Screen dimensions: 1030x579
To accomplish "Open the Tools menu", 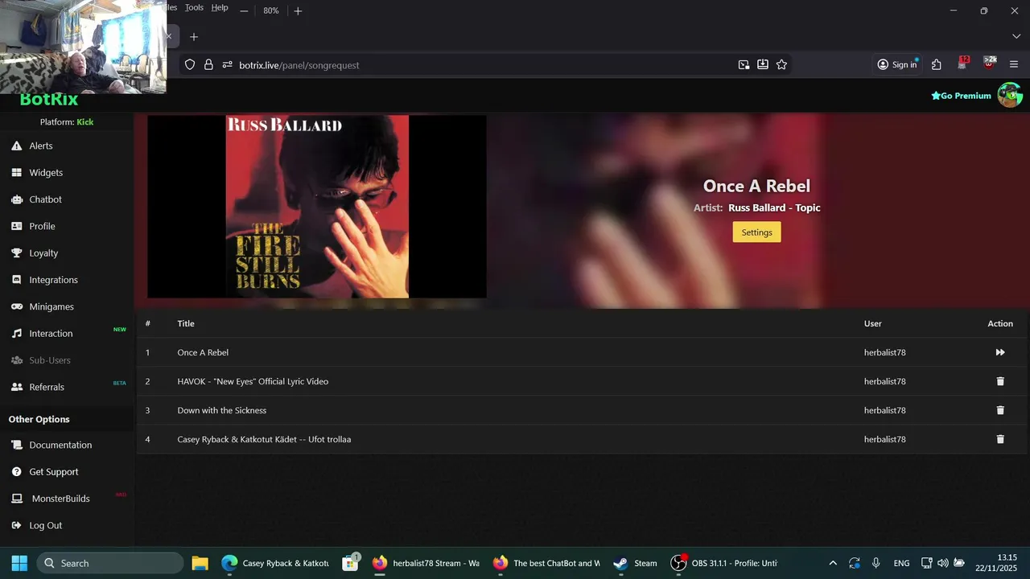I will pos(194,8).
